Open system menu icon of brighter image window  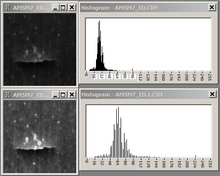point(8,95)
